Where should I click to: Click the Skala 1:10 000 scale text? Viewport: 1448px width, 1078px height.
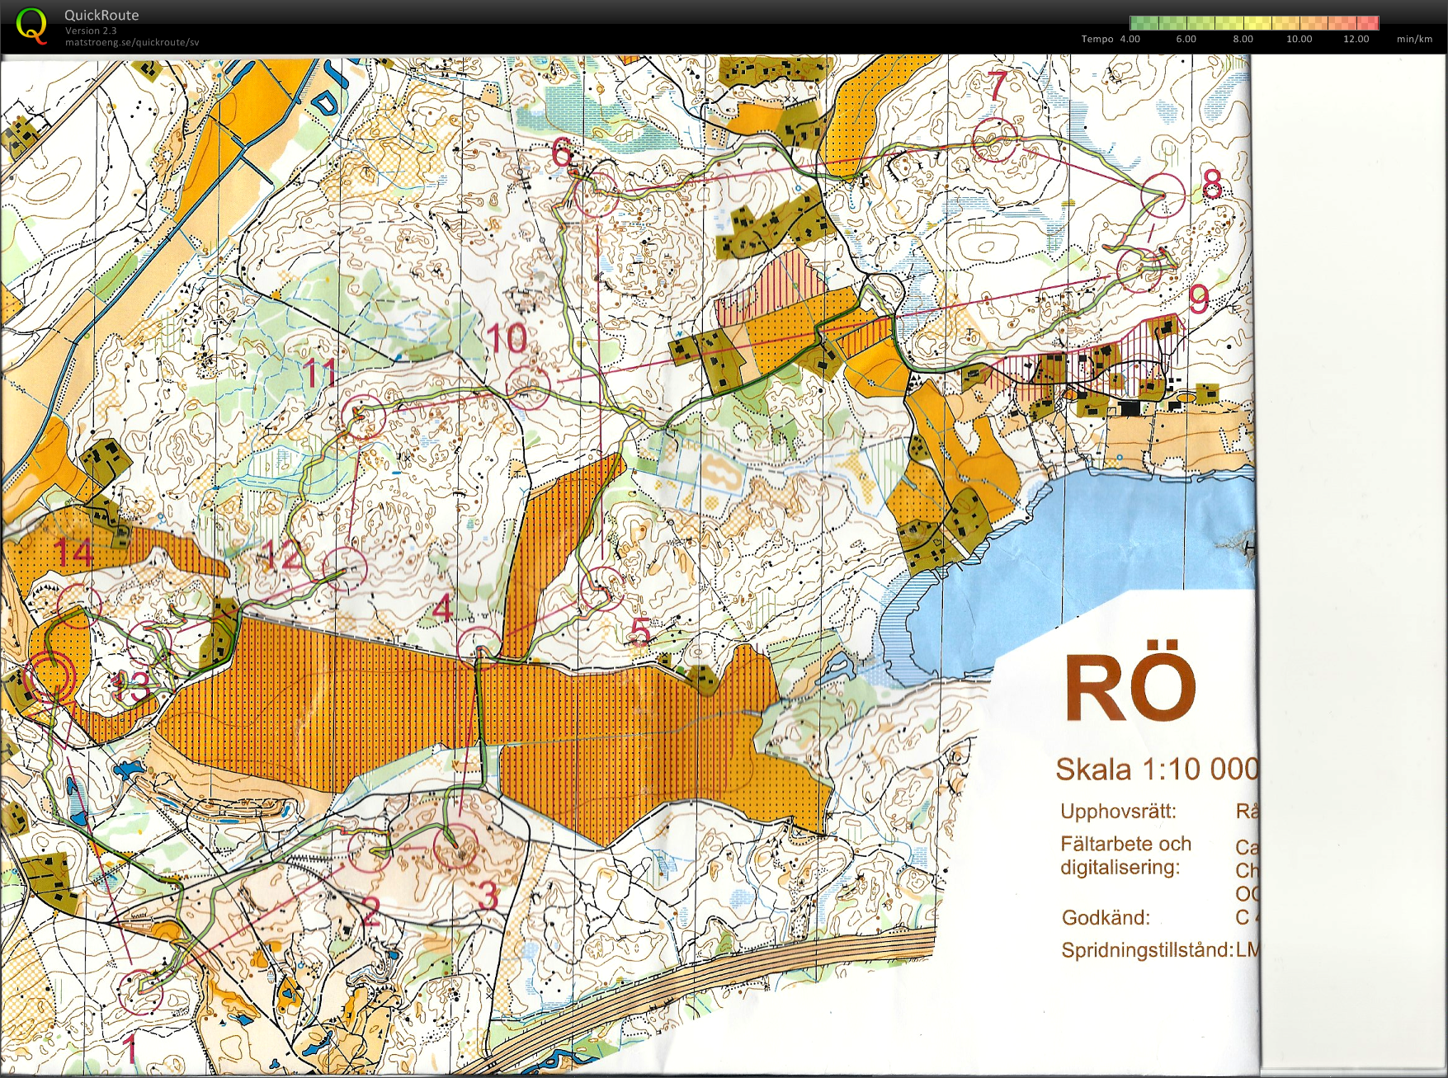1156,770
